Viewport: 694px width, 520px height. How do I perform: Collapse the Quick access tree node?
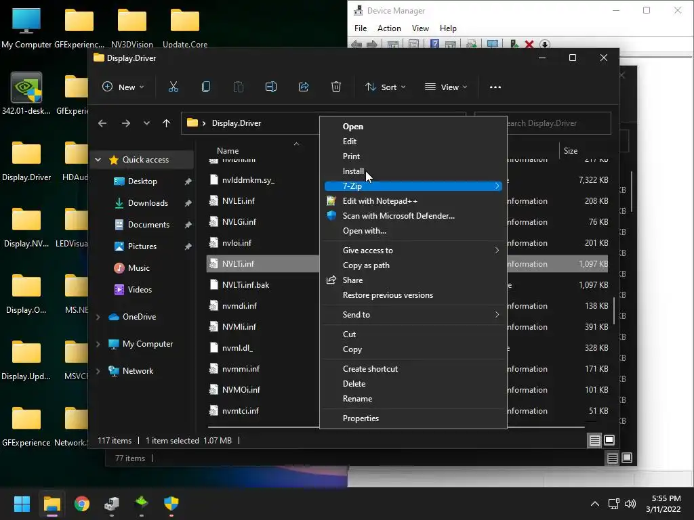point(98,160)
